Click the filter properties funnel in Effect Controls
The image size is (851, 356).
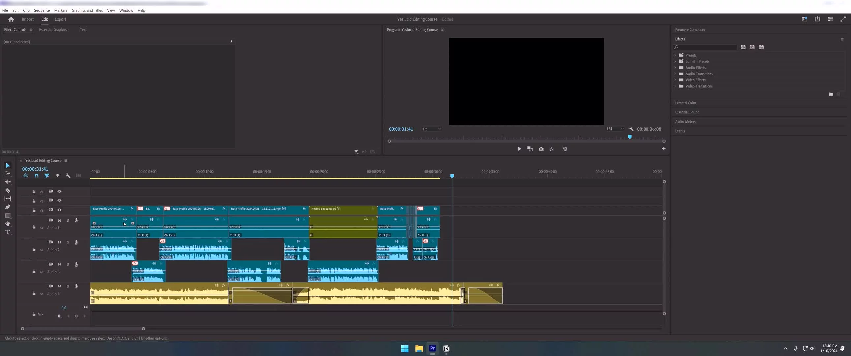point(356,152)
